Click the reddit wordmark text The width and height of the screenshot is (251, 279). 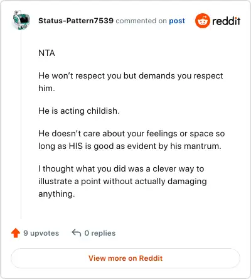(227, 21)
